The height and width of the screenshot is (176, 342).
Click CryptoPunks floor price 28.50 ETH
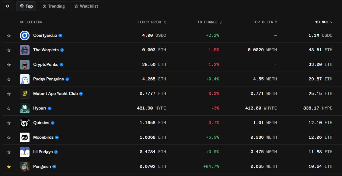[154, 64]
